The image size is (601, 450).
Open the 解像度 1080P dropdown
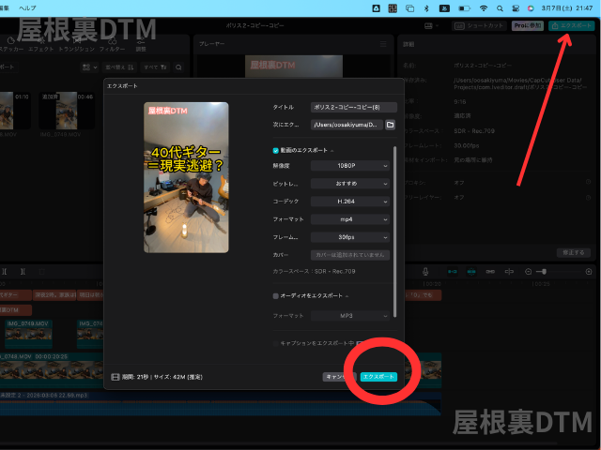[351, 165]
